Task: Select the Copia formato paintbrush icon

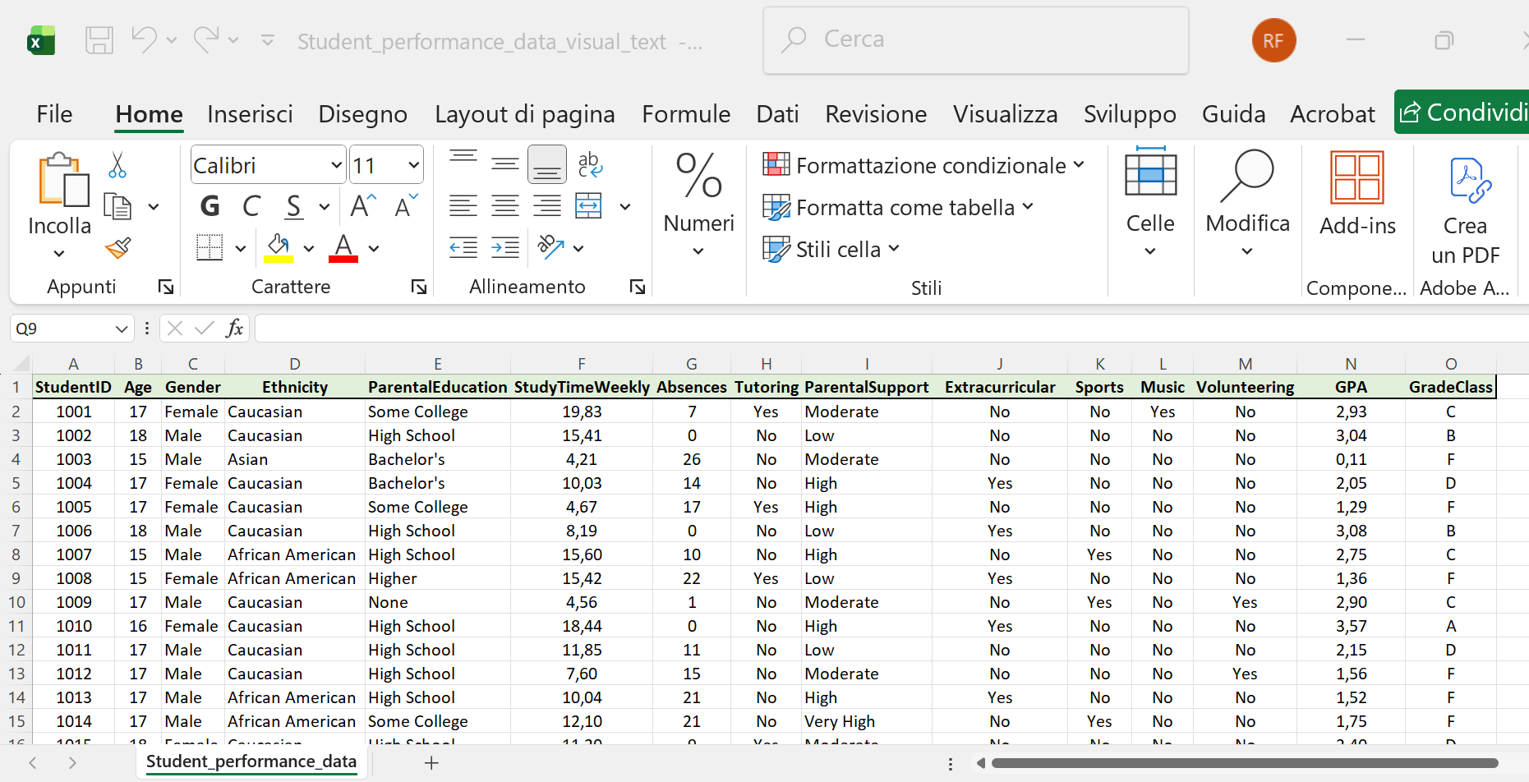Action: [x=117, y=247]
